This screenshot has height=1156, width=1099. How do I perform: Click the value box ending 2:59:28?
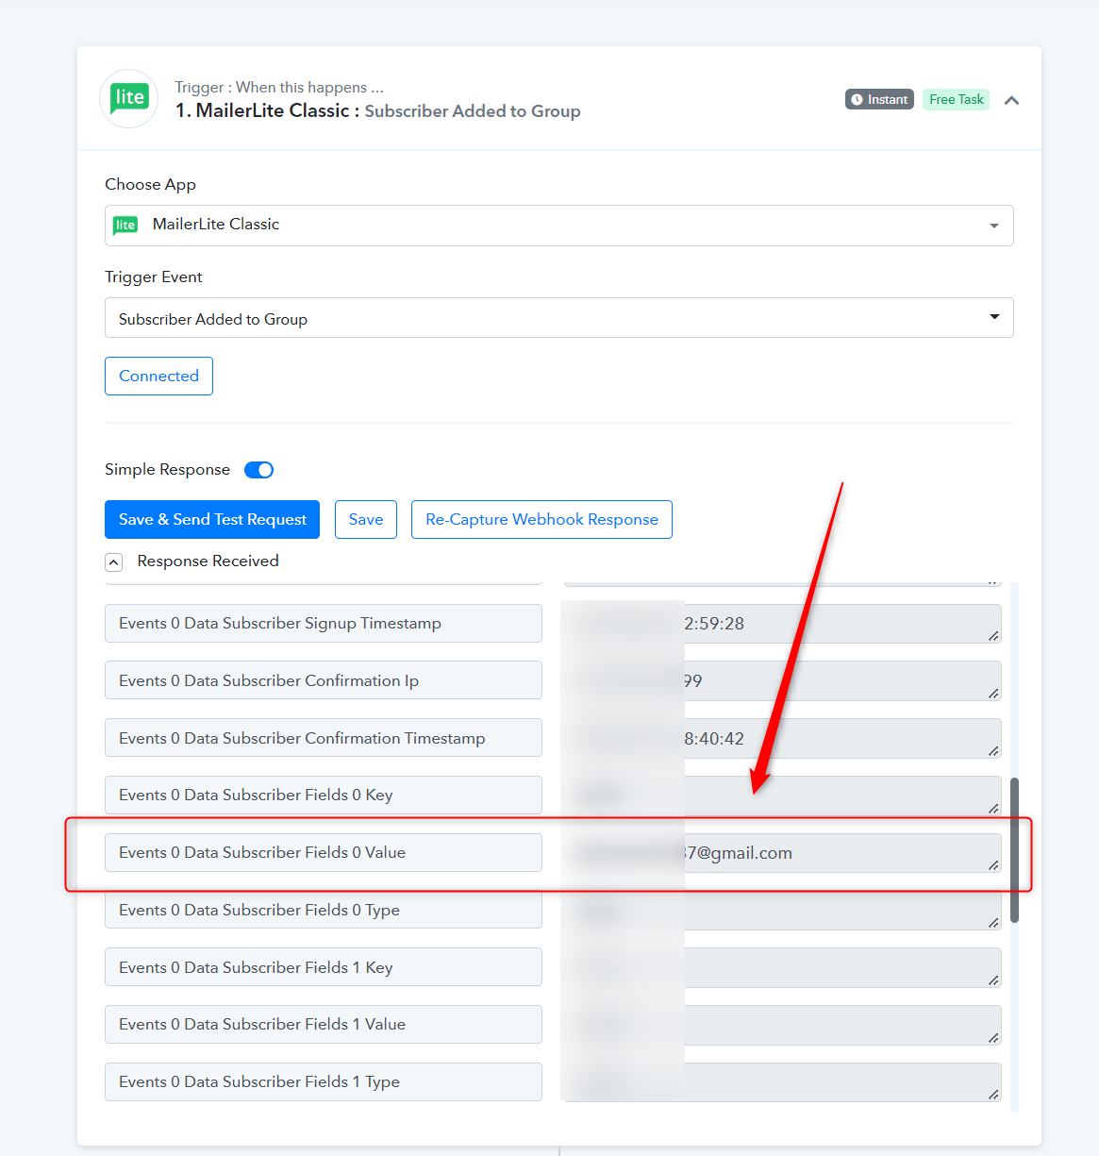783,624
